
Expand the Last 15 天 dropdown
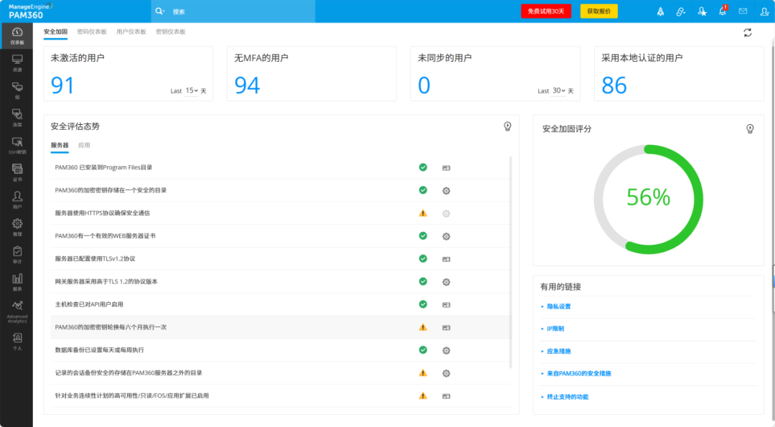[x=192, y=91]
